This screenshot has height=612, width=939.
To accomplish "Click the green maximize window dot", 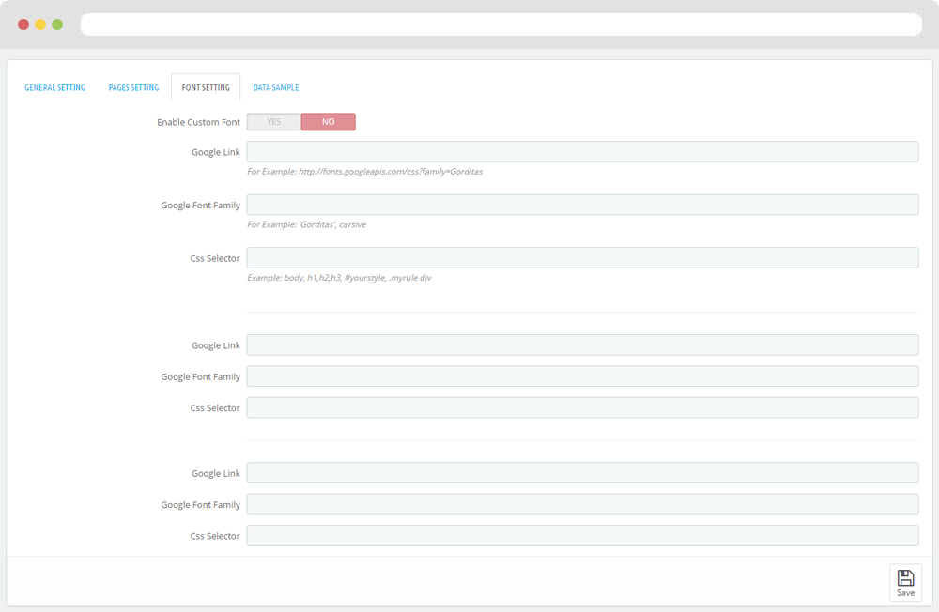I will click(x=57, y=24).
